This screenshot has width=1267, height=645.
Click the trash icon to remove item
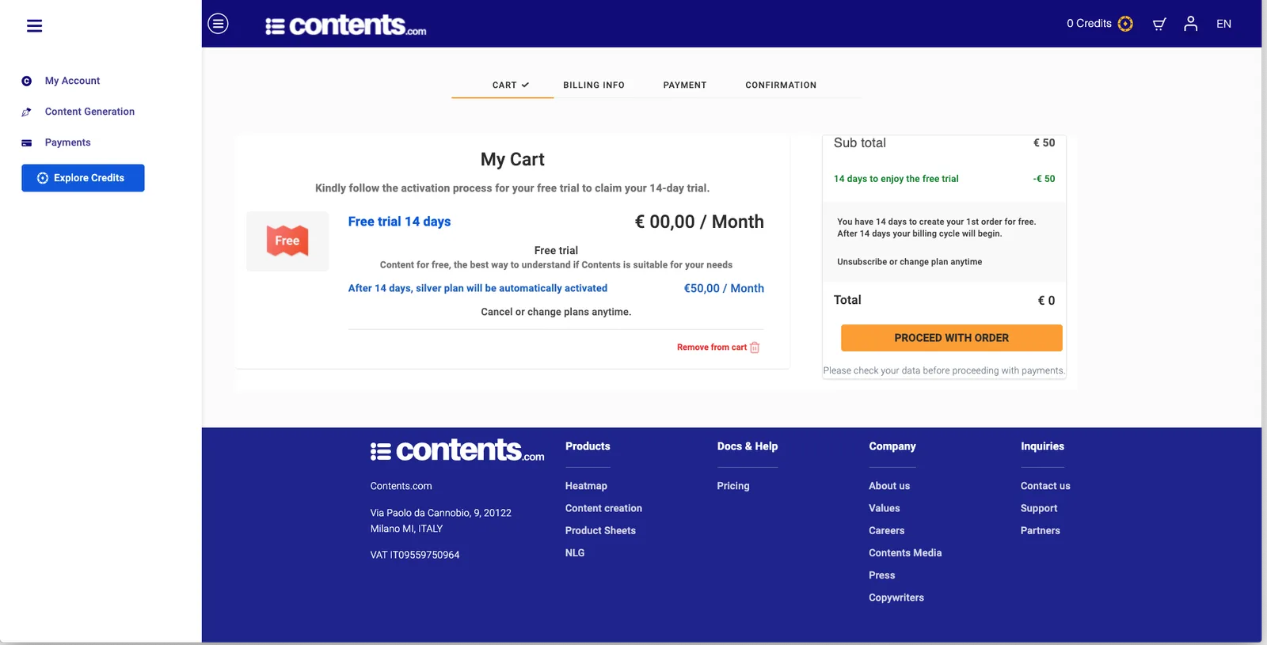[755, 347]
